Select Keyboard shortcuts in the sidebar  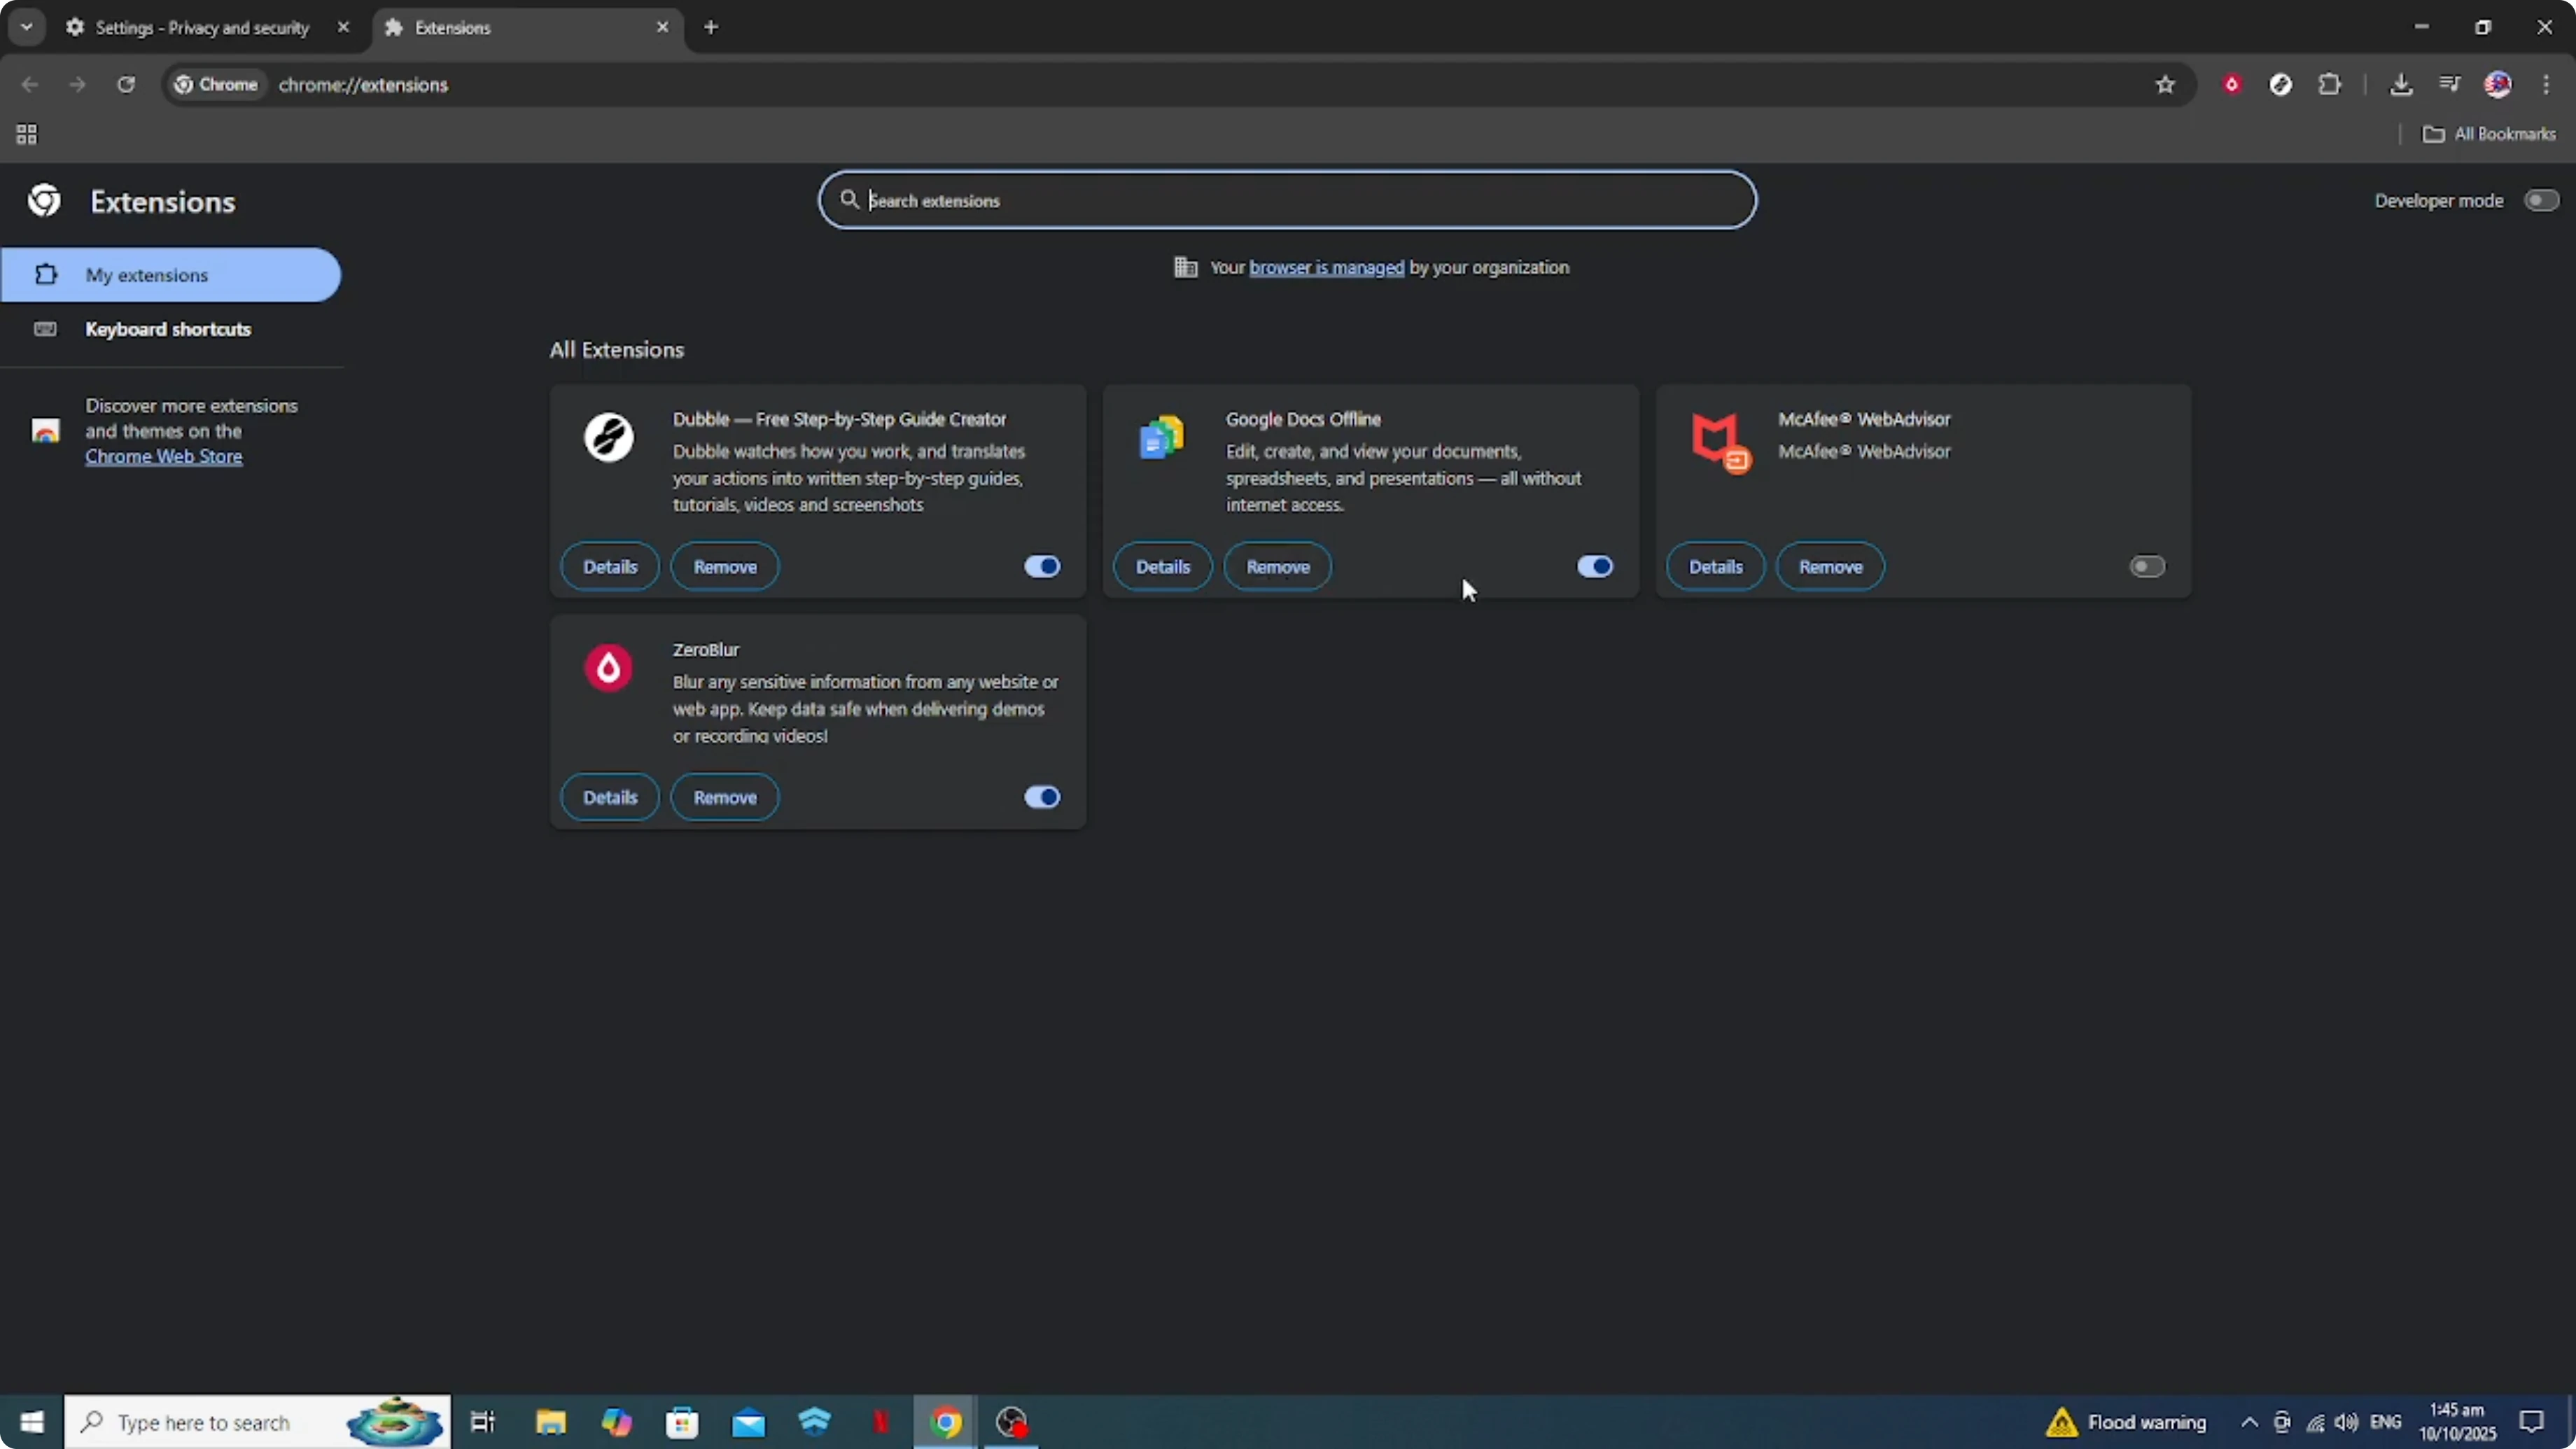pyautogui.click(x=167, y=329)
